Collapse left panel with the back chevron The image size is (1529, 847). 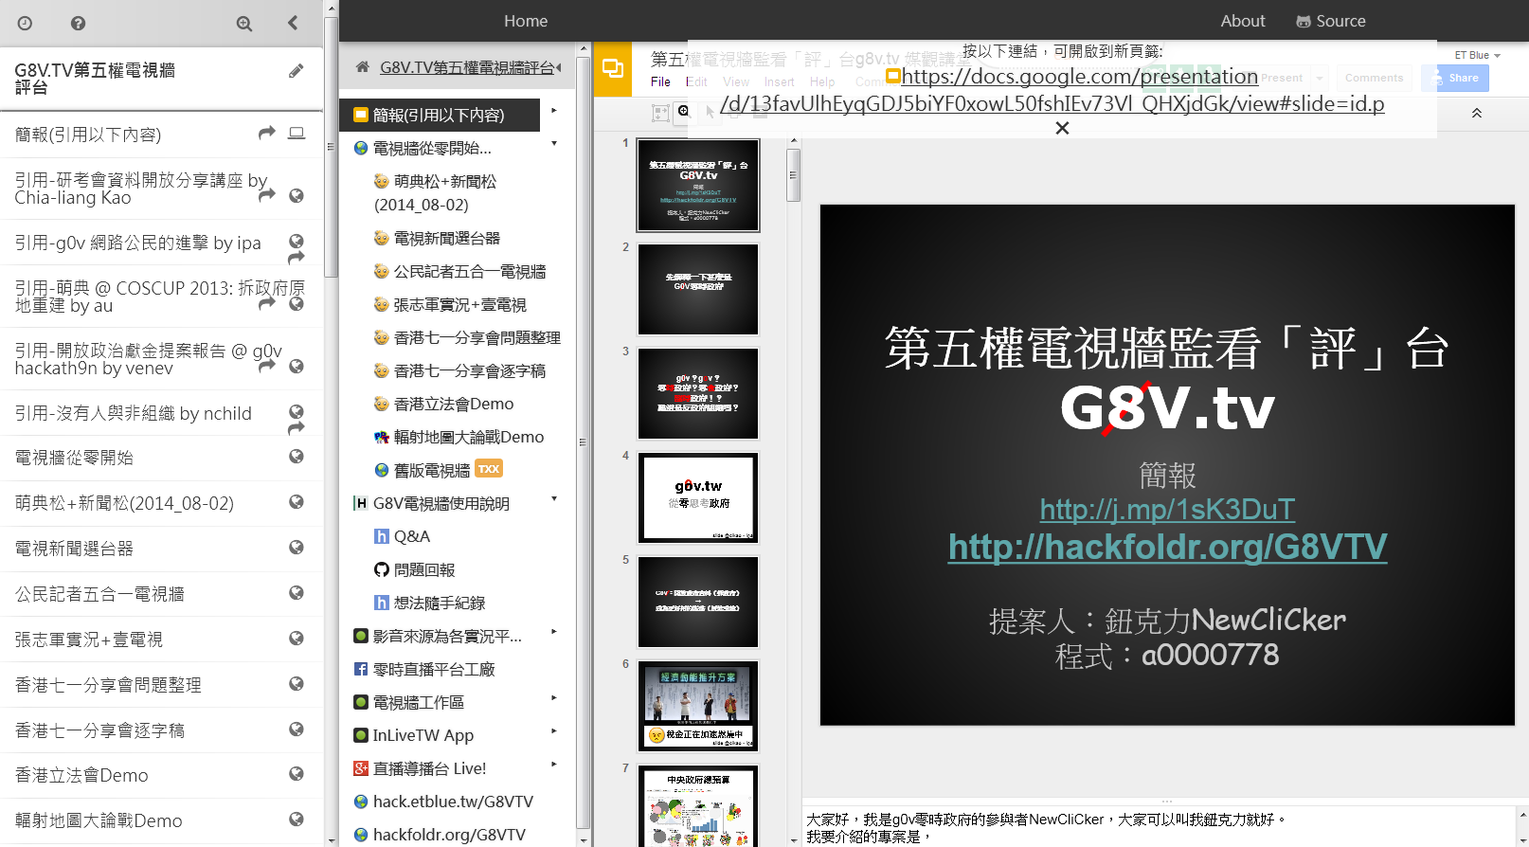pos(293,23)
